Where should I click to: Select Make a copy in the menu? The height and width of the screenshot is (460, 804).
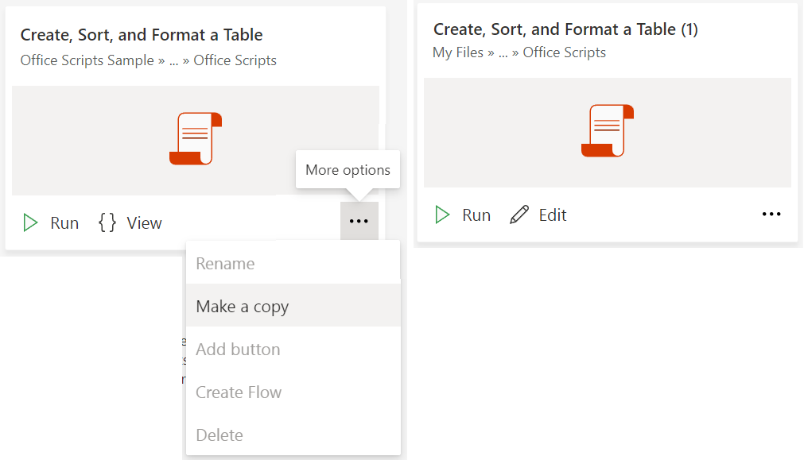[x=242, y=307]
